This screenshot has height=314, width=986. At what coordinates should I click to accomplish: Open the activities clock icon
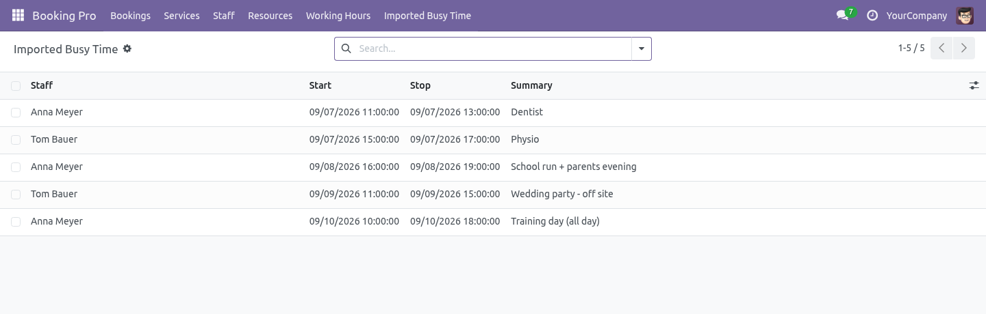tap(872, 15)
